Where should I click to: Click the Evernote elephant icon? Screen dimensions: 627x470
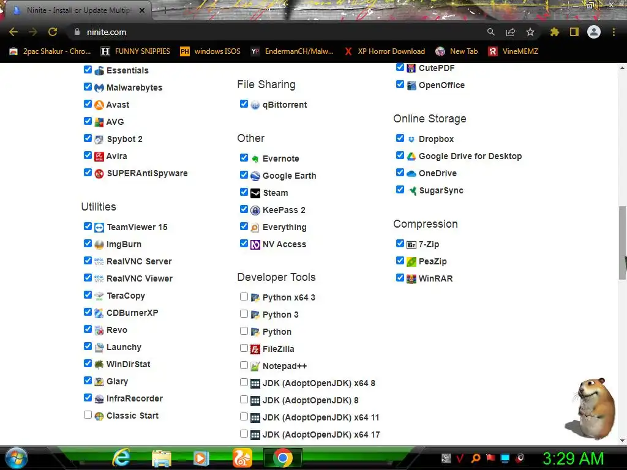255,159
